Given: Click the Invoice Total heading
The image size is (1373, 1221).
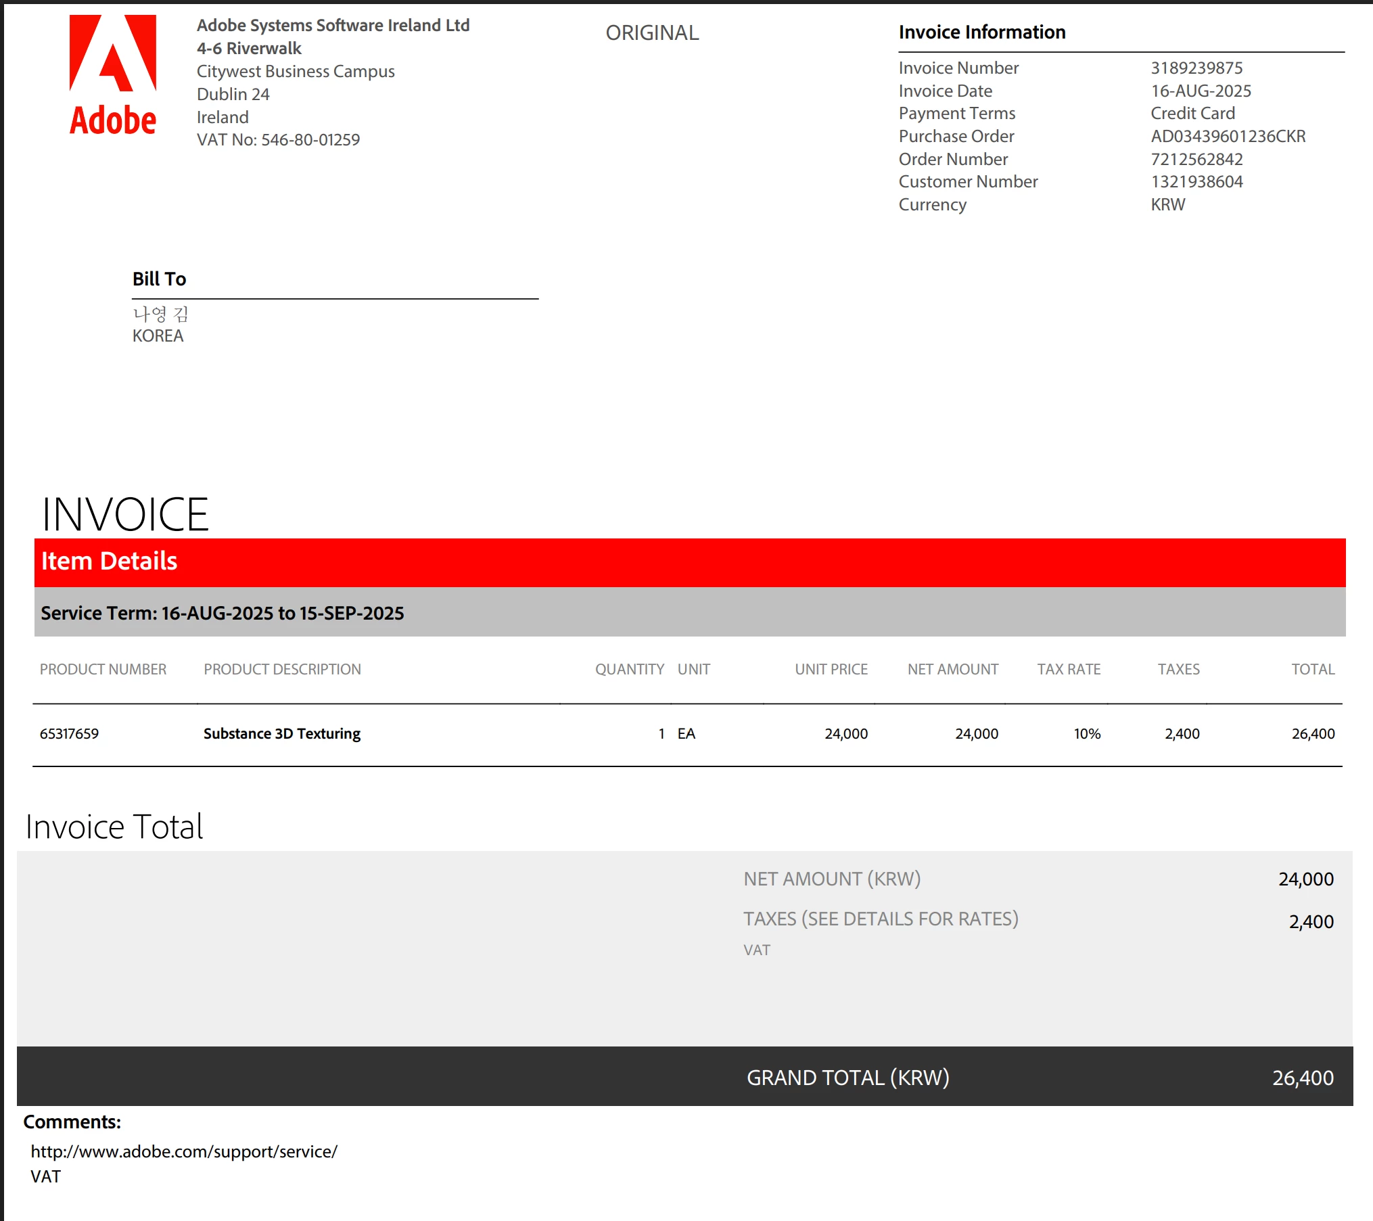Looking at the screenshot, I should pyautogui.click(x=114, y=827).
